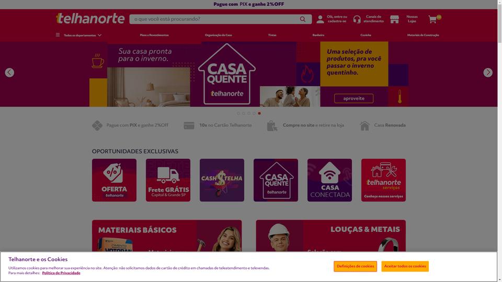Open Definições de cookies options
The image size is (502, 282).
click(356, 266)
